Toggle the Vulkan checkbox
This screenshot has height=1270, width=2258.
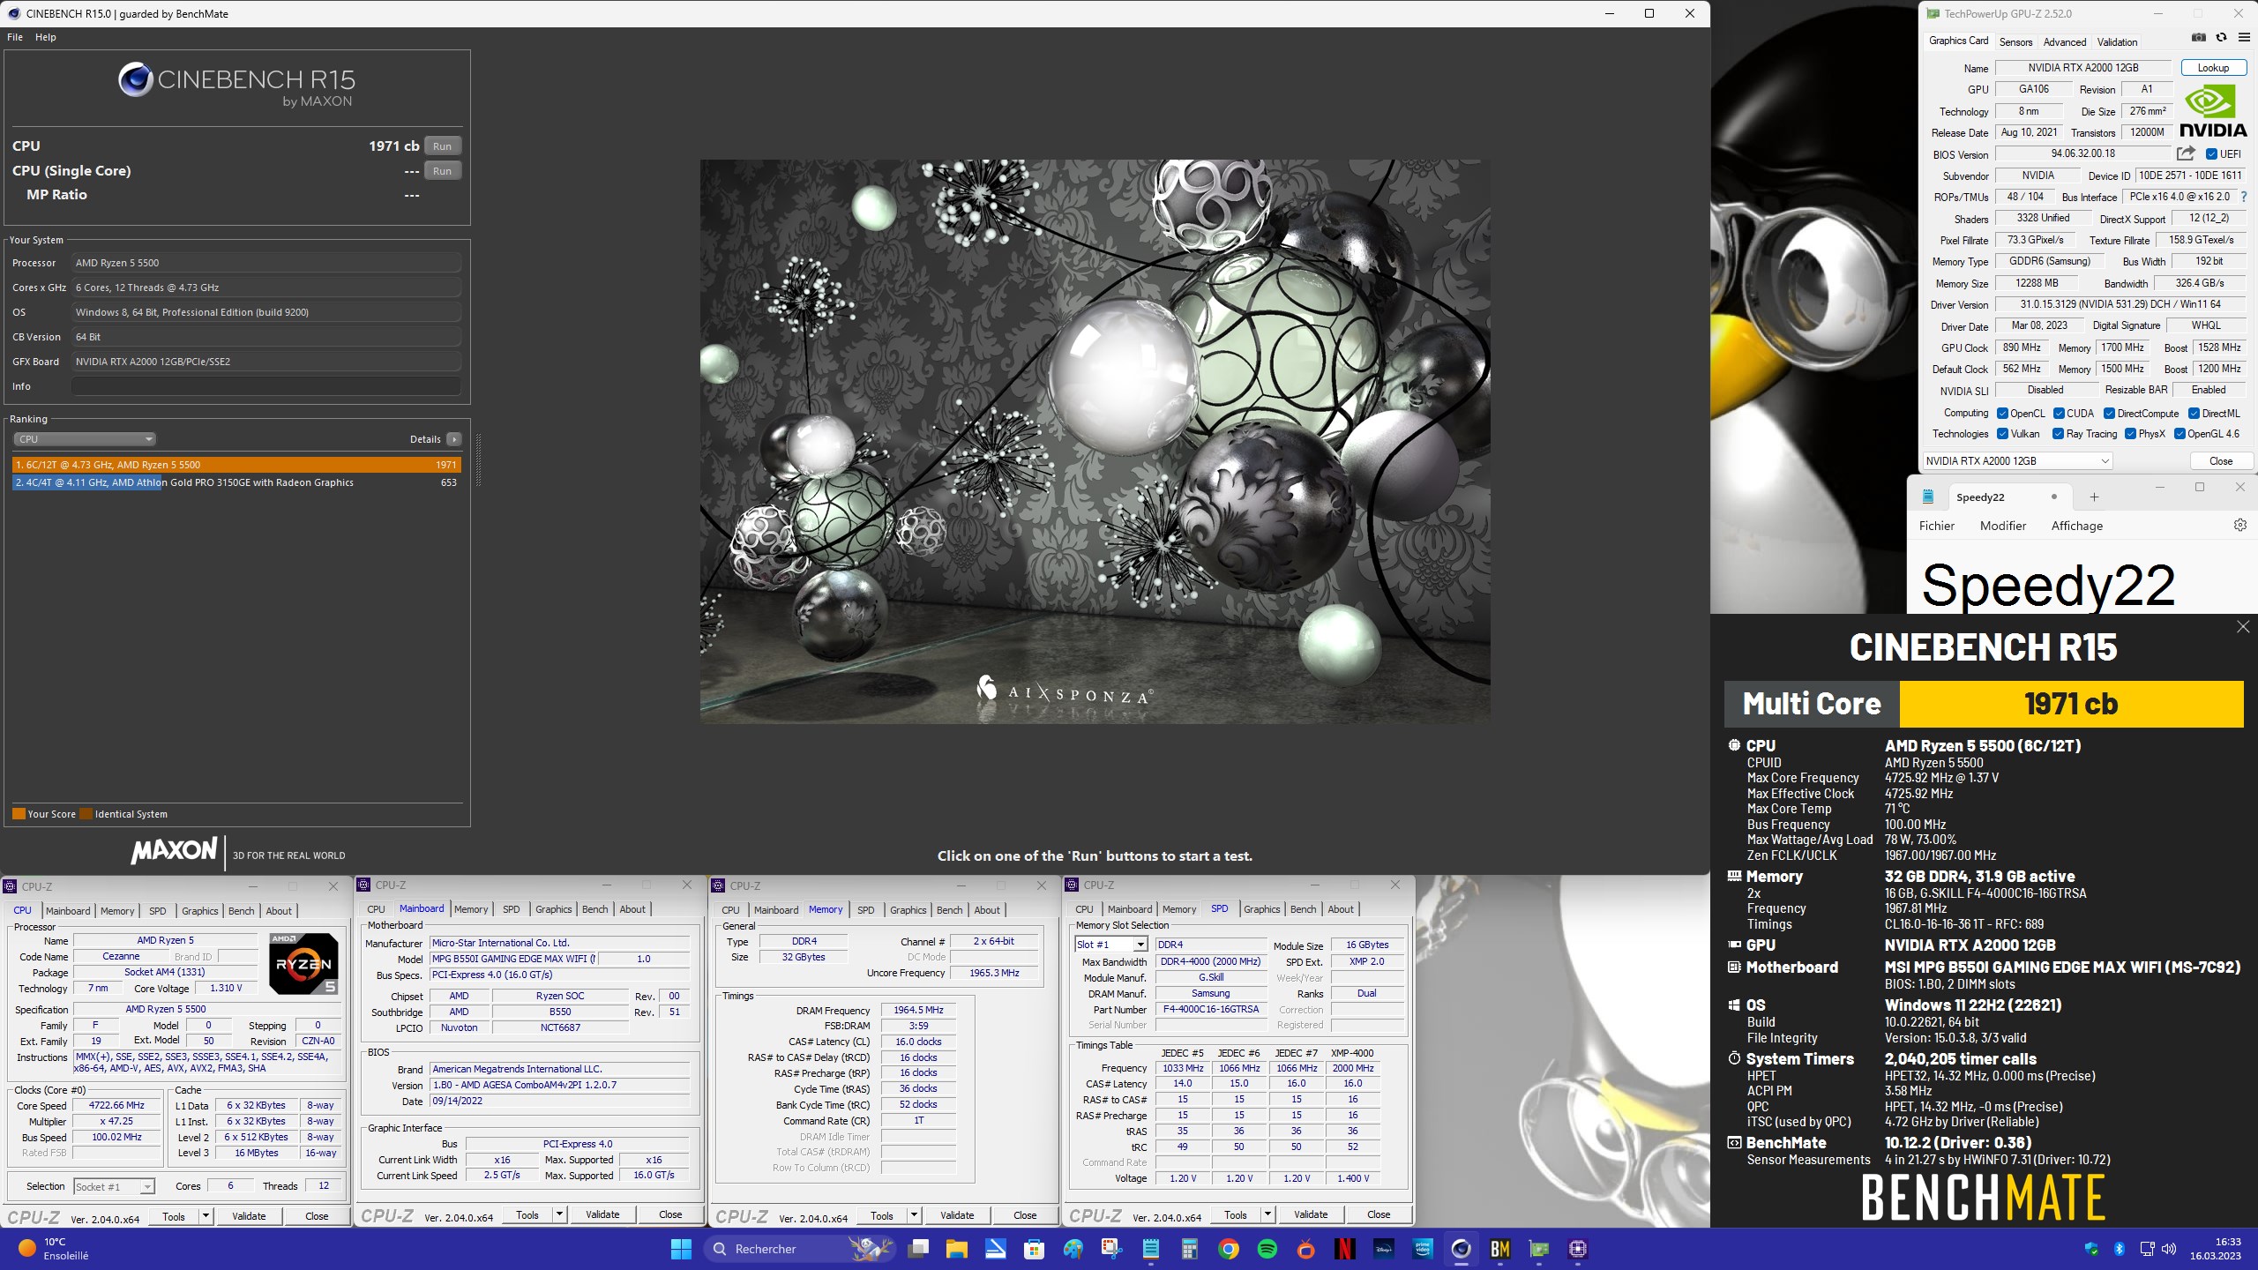click(2002, 434)
